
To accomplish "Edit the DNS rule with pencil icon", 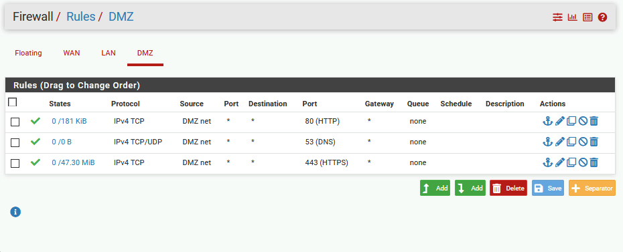I will click(559, 142).
